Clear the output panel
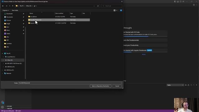 click(186, 85)
